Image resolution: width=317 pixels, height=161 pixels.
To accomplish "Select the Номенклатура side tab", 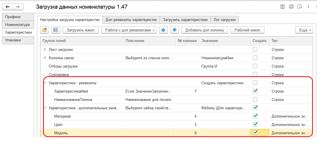I will 18,24.
